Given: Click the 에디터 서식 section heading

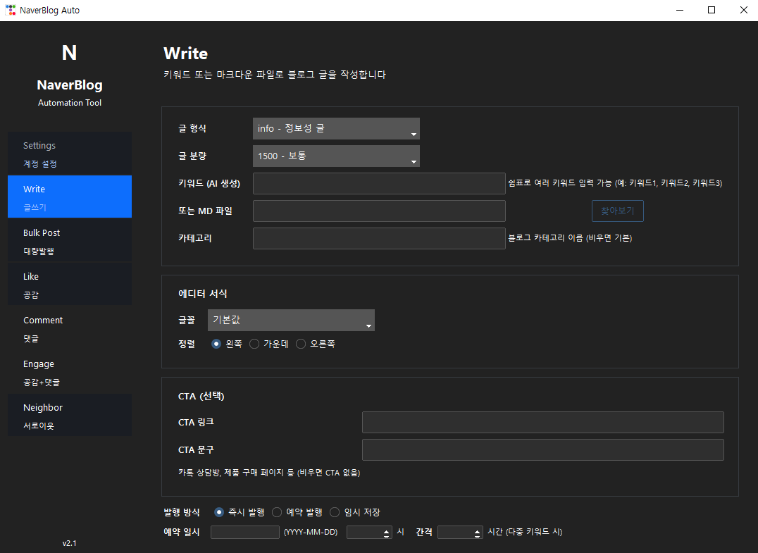Looking at the screenshot, I should [x=203, y=294].
